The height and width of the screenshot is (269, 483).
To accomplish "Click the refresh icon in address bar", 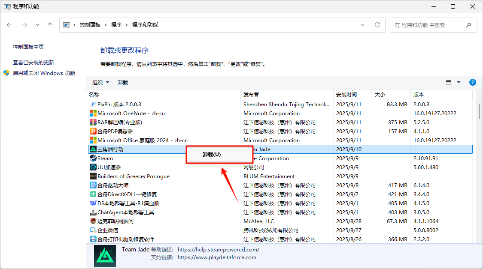I will 377,25.
